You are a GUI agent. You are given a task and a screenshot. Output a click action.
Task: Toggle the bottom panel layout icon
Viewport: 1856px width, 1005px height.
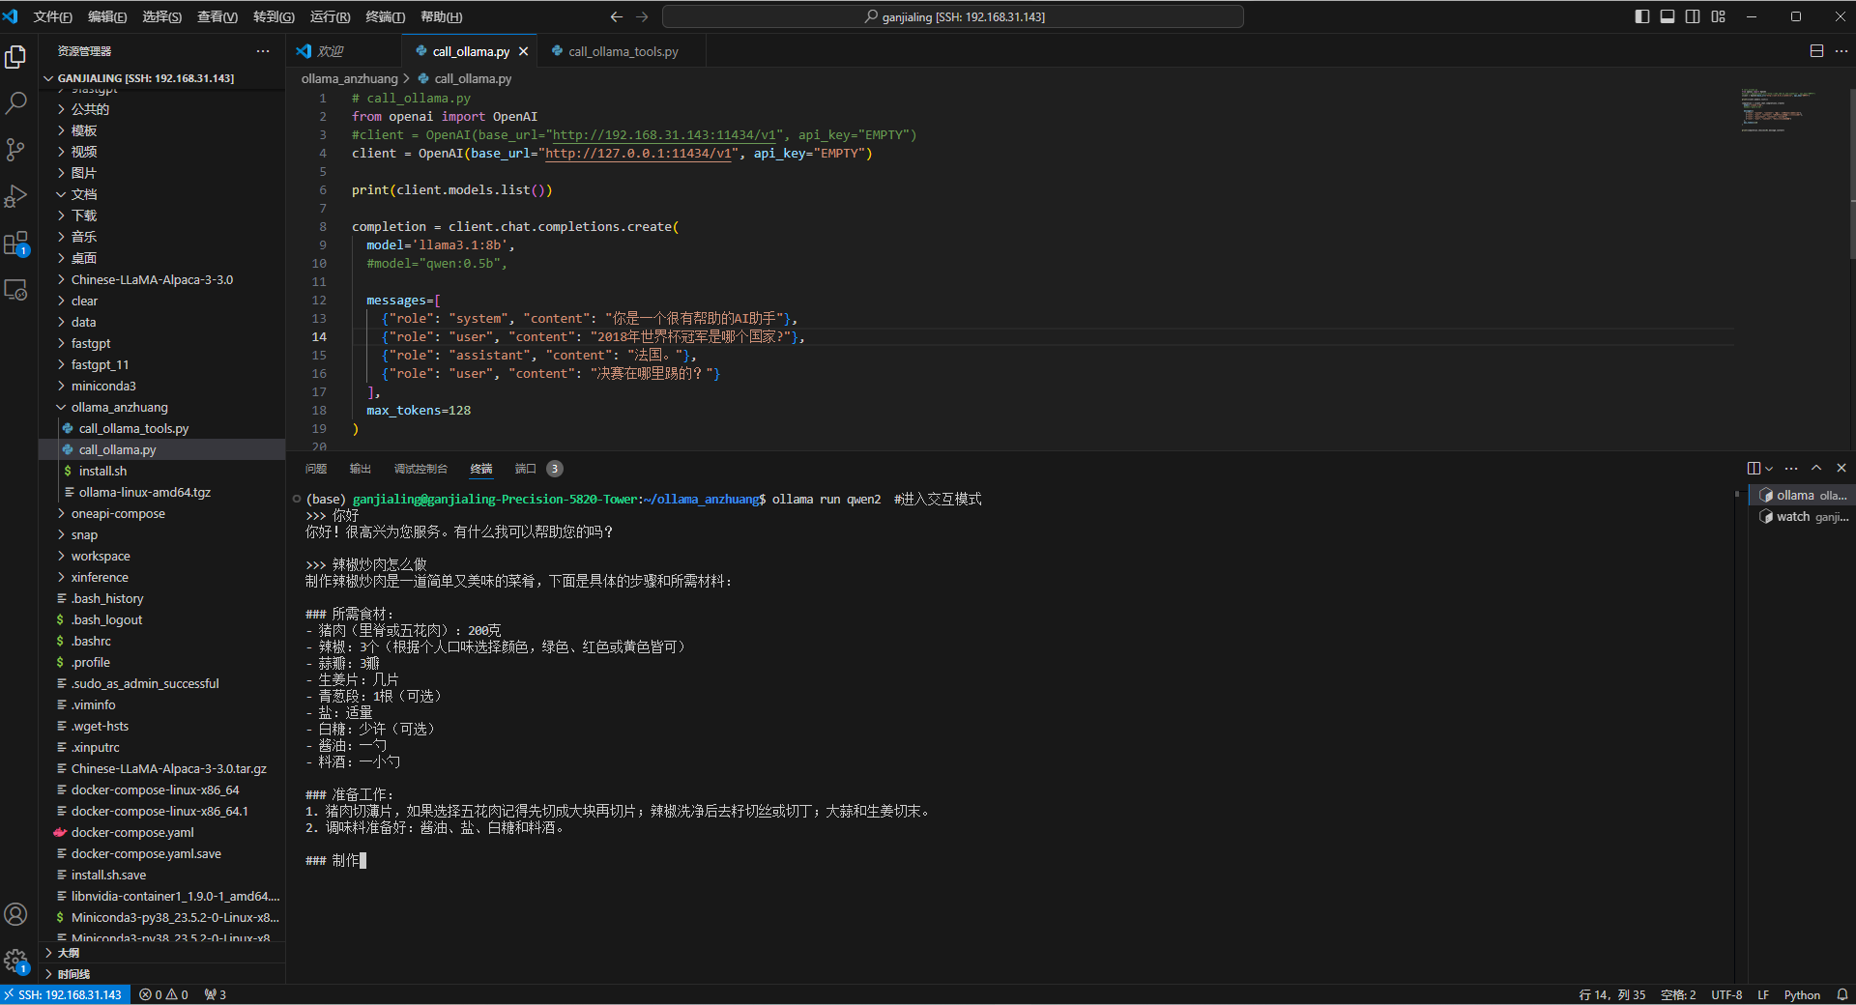point(1667,16)
